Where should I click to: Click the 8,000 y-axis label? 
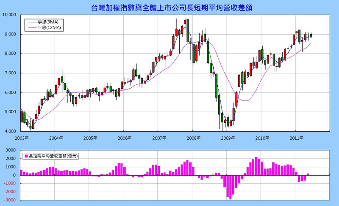(x=11, y=54)
